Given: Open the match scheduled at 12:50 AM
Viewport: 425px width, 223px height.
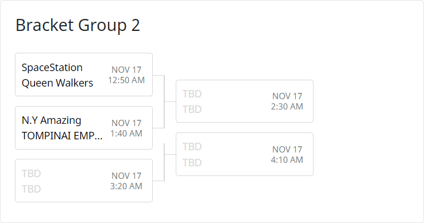Looking at the screenshot, I should [x=84, y=75].
